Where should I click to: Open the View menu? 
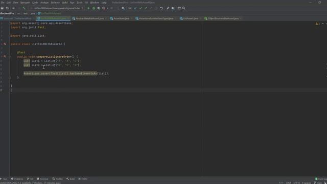[16, 3]
